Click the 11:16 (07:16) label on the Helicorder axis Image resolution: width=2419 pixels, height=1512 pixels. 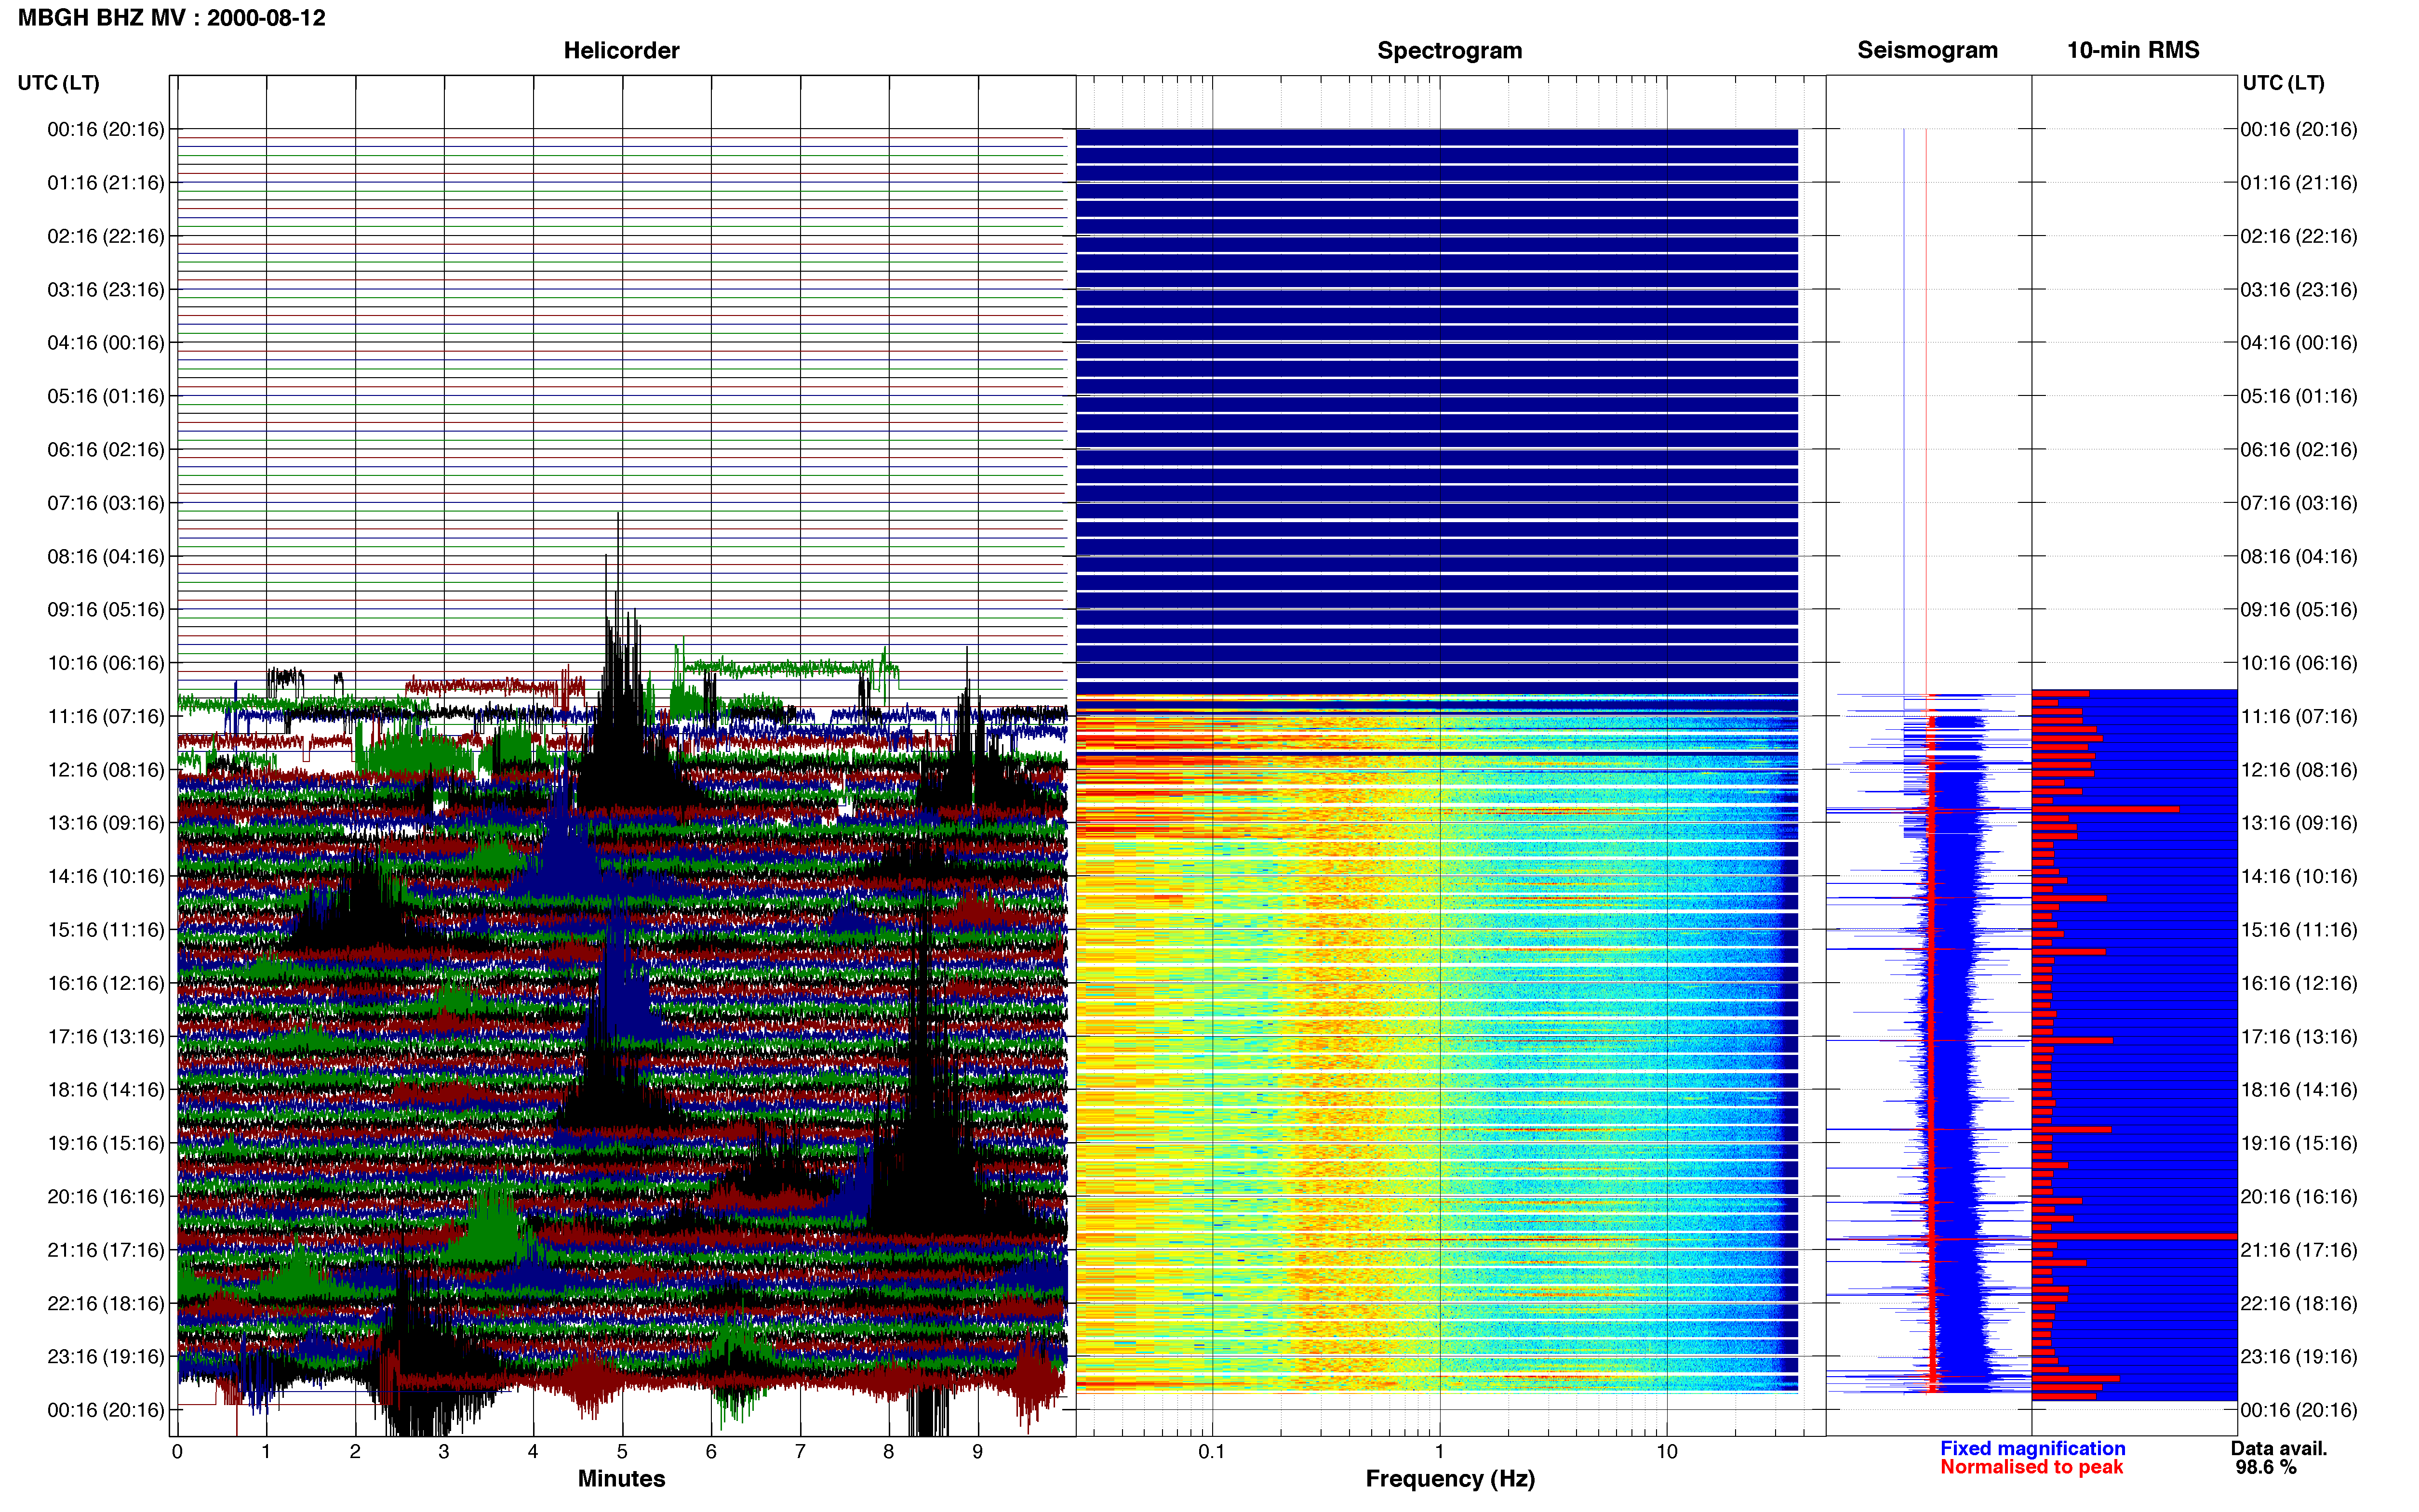coord(105,717)
